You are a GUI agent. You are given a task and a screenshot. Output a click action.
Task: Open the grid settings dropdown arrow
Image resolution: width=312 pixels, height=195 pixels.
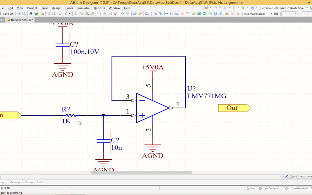(256, 8)
